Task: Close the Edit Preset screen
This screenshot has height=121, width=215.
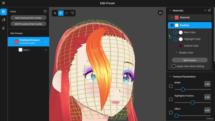Action: 3,3
